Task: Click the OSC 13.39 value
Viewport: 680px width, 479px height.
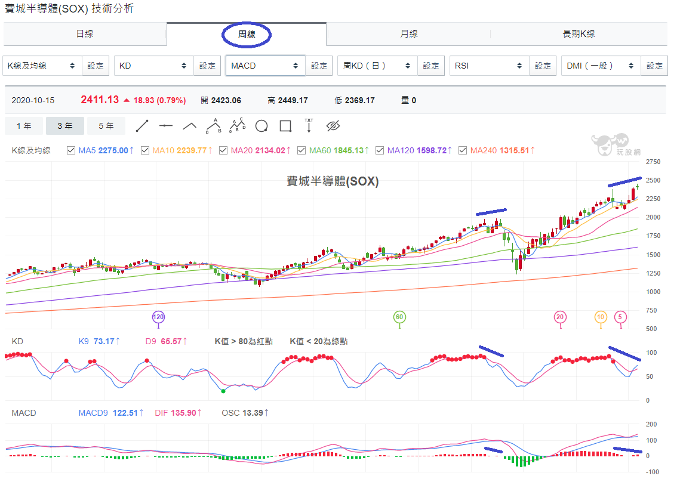Action: point(245,413)
